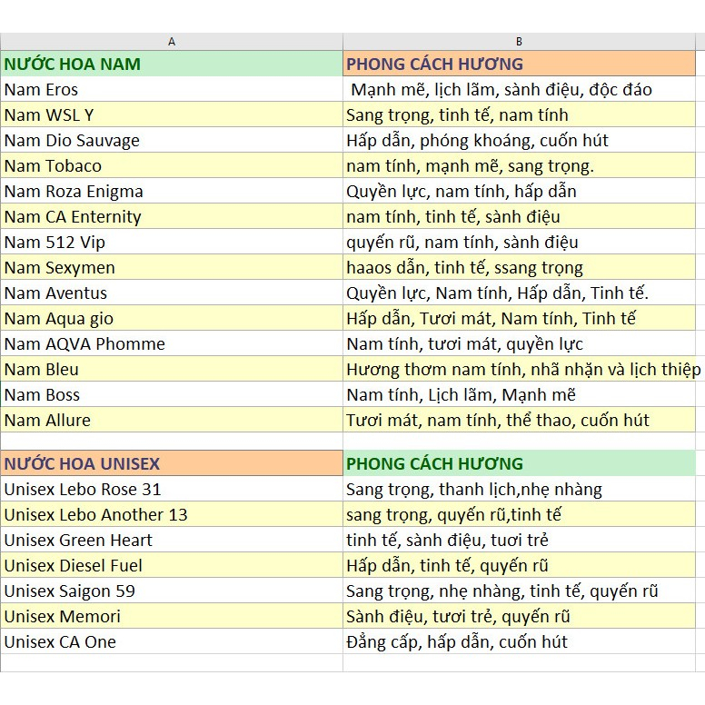Select the Nam WSL Y cell

point(172,114)
